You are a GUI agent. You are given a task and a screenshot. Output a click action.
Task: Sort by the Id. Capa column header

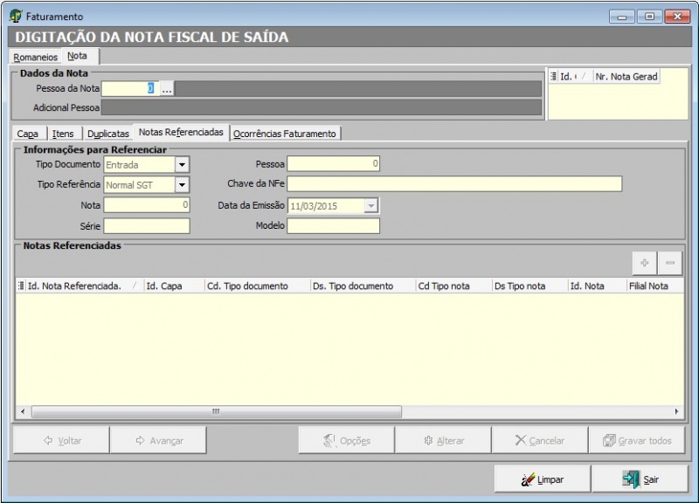[172, 286]
